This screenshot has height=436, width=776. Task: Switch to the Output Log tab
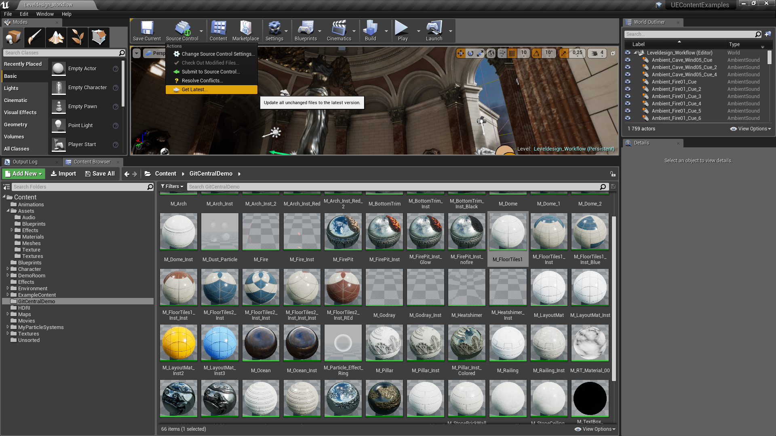[25, 162]
